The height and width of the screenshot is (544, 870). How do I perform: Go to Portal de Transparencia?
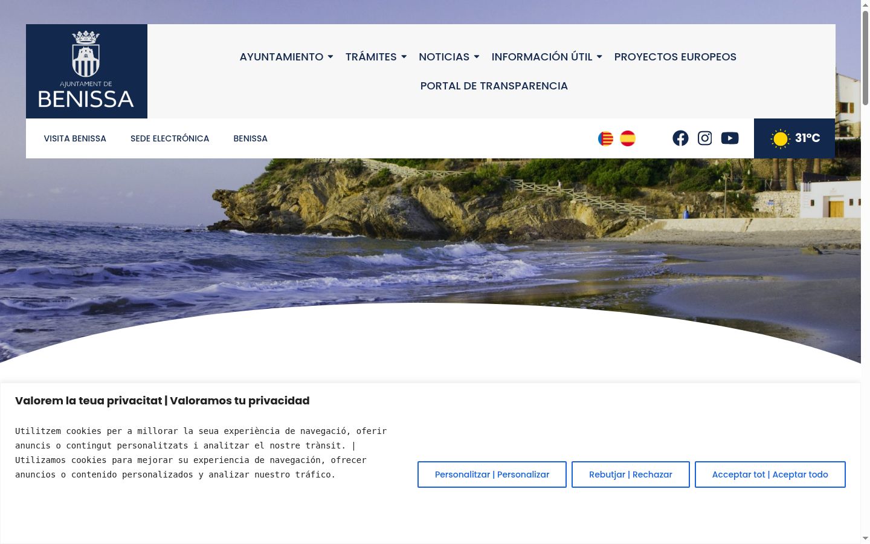pos(494,86)
